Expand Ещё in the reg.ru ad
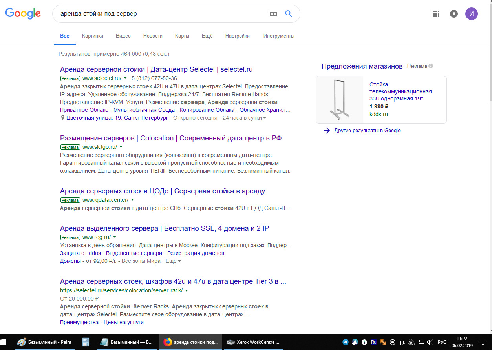The height and width of the screenshot is (350, 492). tap(173, 261)
